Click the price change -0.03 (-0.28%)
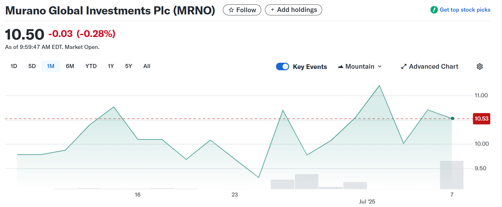 click(x=82, y=34)
